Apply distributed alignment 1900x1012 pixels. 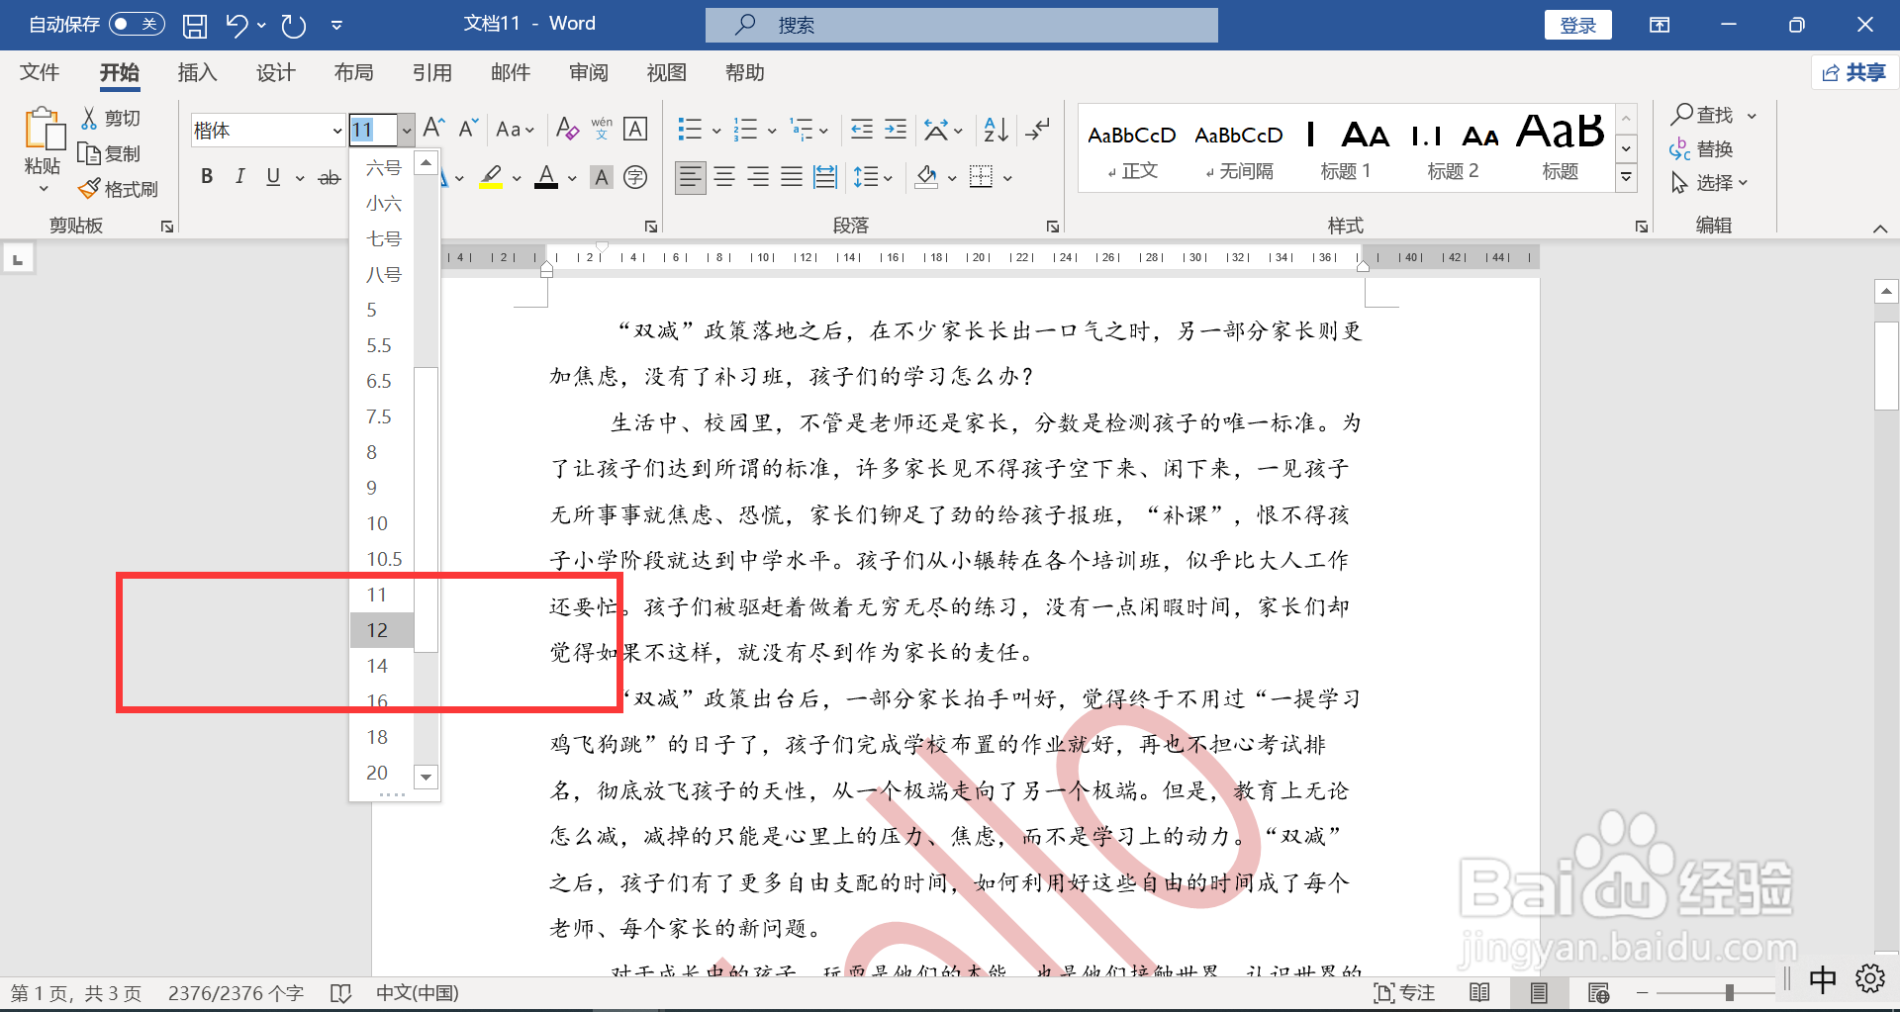824,177
